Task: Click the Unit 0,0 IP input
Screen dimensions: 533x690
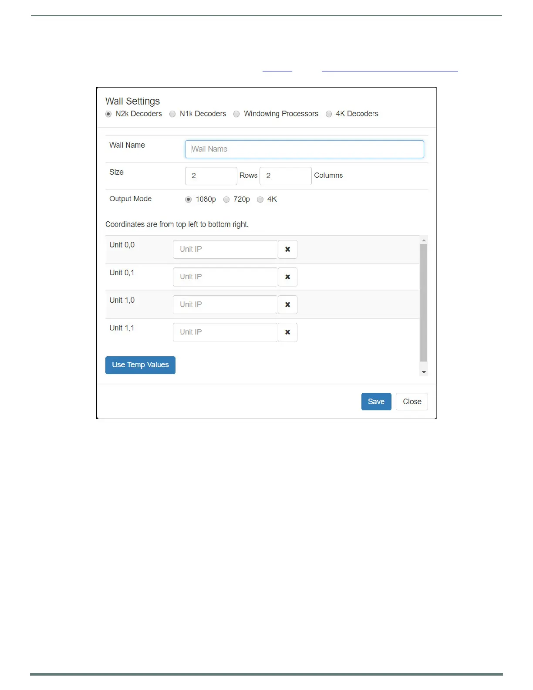Action: click(225, 250)
